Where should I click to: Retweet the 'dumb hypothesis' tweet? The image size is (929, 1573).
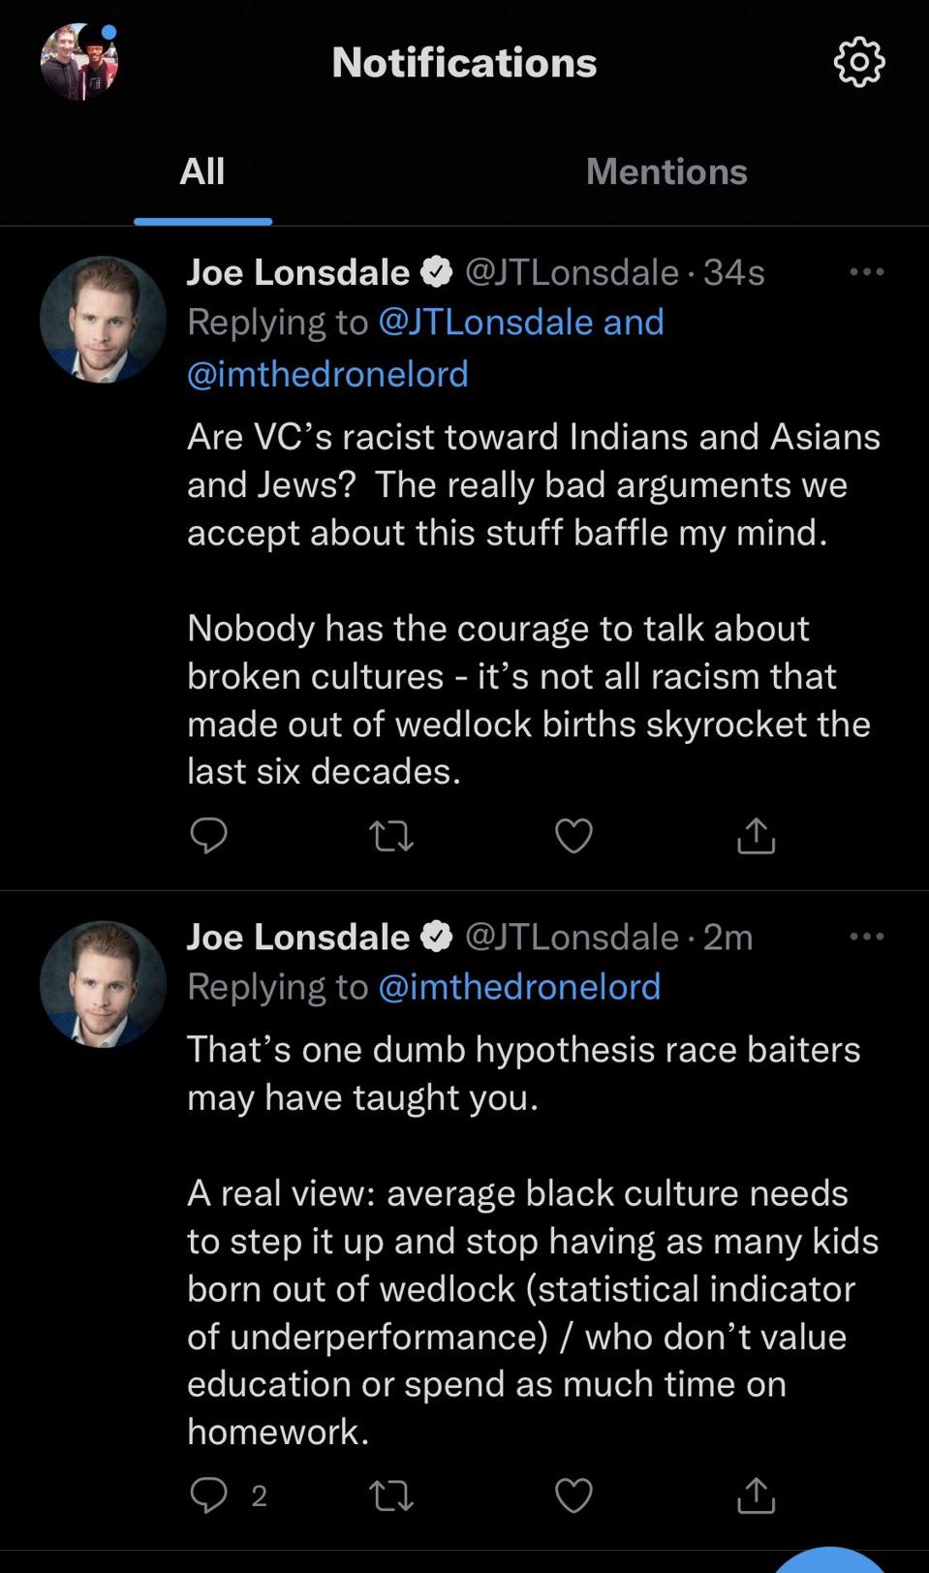point(391,1495)
